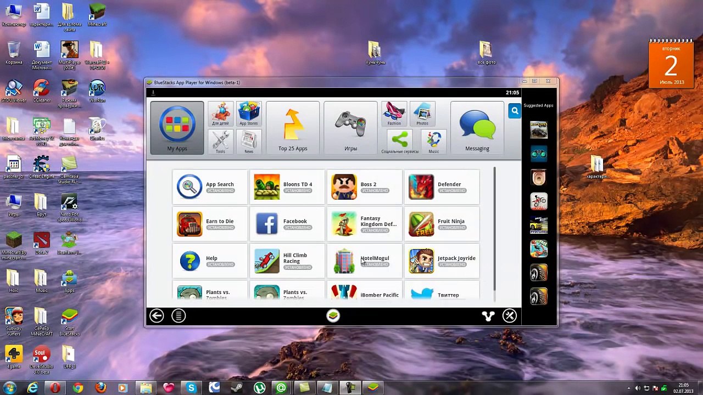Launch Jetpack Joyride
This screenshot has height=395, width=703.
(x=442, y=261)
